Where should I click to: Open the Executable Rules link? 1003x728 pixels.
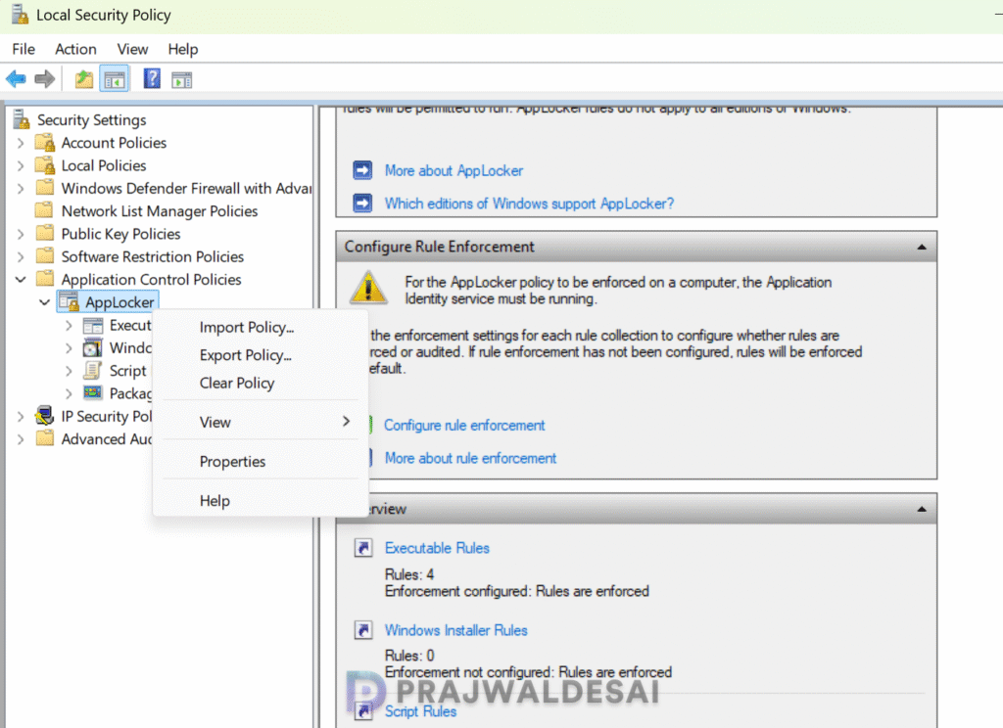click(x=437, y=548)
